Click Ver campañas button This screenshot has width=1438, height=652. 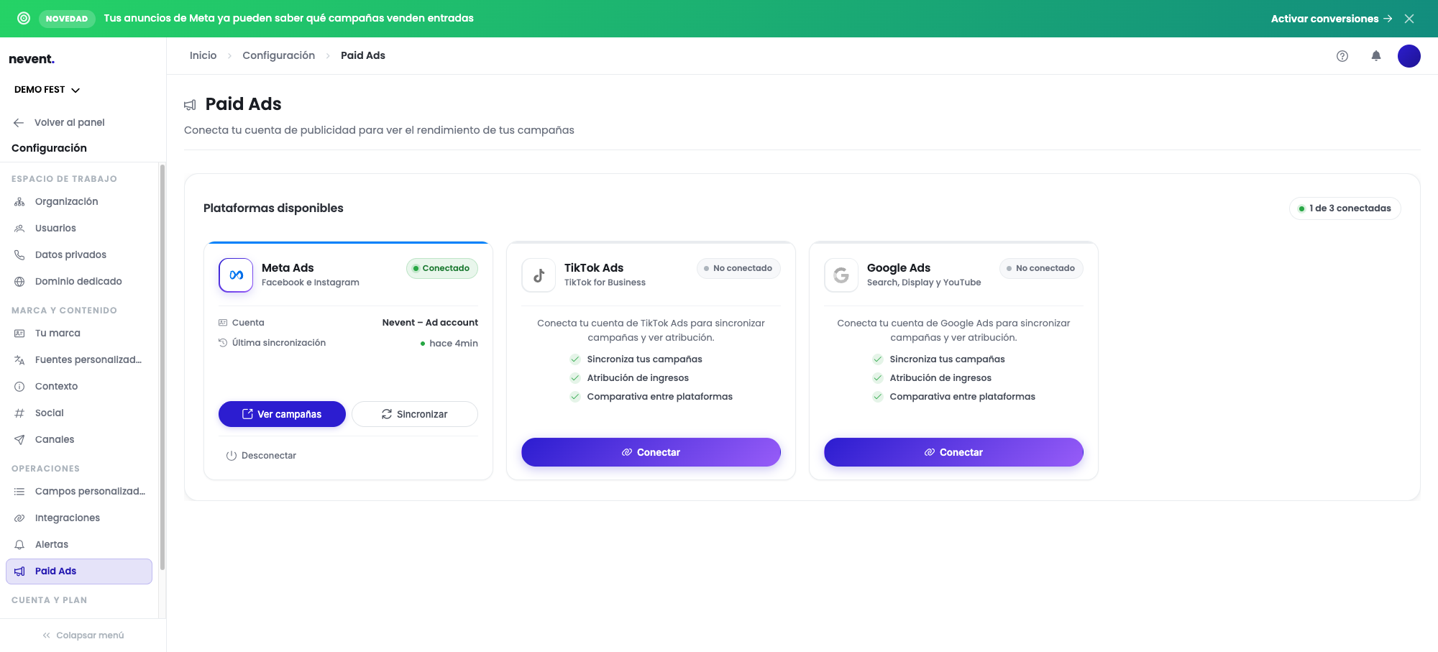pyautogui.click(x=282, y=414)
